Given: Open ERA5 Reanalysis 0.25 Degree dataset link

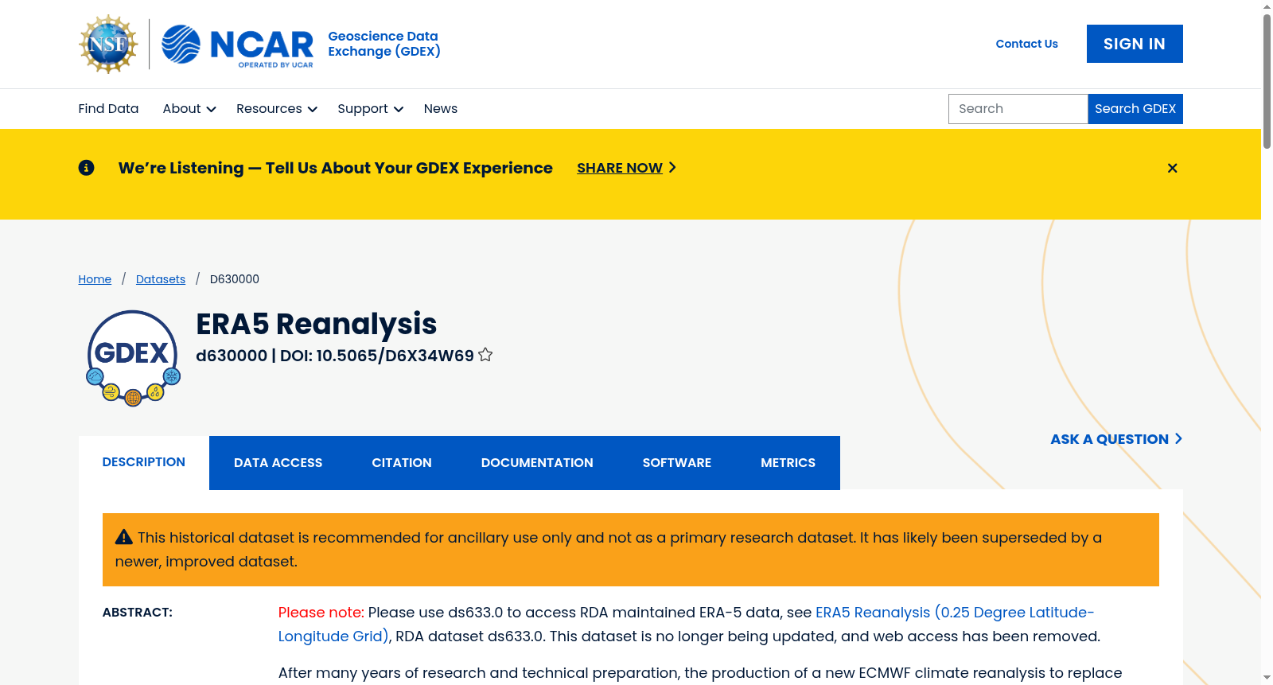Looking at the screenshot, I should [686, 624].
